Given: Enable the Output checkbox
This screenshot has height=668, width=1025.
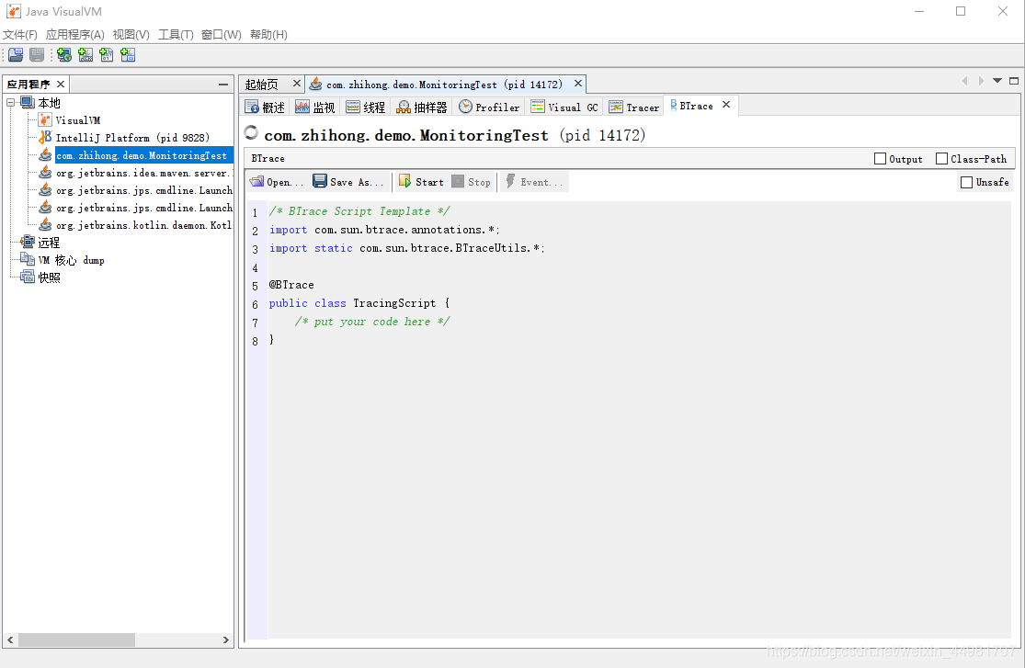Looking at the screenshot, I should pyautogui.click(x=880, y=158).
